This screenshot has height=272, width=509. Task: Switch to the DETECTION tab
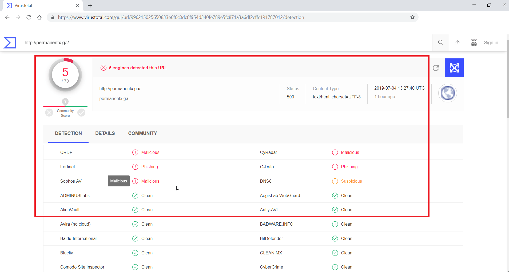pos(68,133)
